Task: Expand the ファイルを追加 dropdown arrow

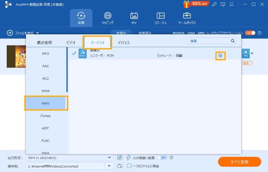Action: coord(38,33)
